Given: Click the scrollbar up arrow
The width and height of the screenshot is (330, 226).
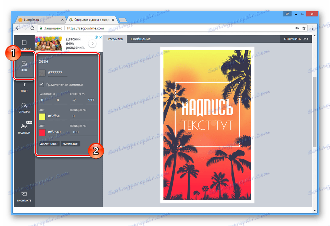Looking at the screenshot, I should coord(315,36).
